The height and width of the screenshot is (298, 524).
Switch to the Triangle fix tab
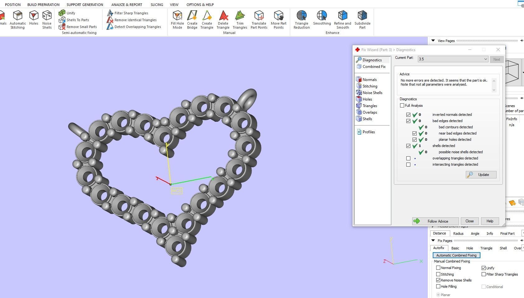[486, 248]
